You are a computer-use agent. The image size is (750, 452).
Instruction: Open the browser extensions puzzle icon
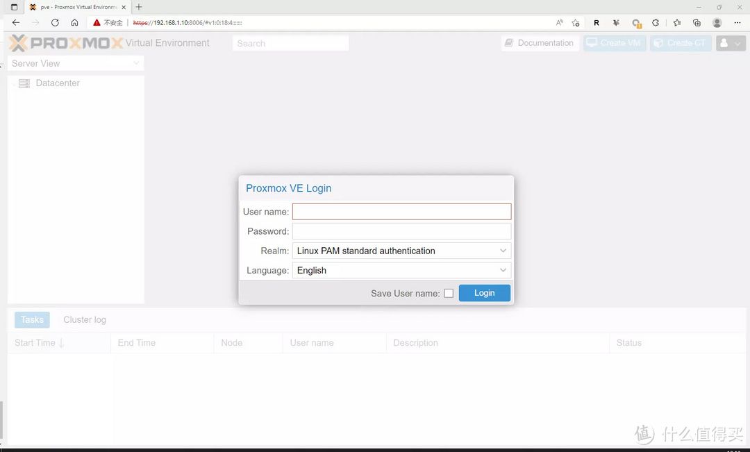656,23
